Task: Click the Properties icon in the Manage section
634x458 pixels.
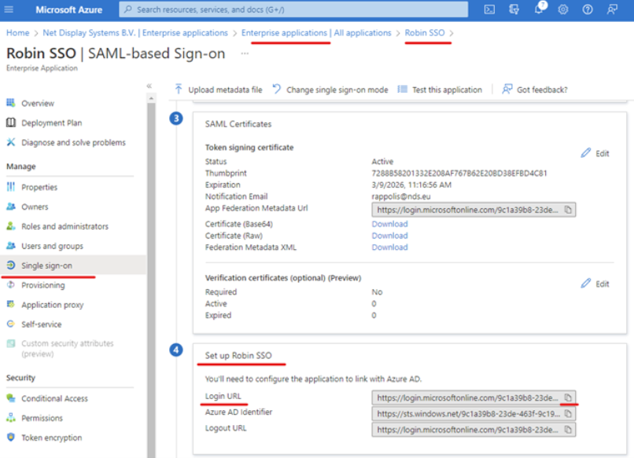Action: [x=11, y=187]
